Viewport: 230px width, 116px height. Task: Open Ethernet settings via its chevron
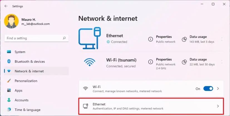tap(218, 106)
